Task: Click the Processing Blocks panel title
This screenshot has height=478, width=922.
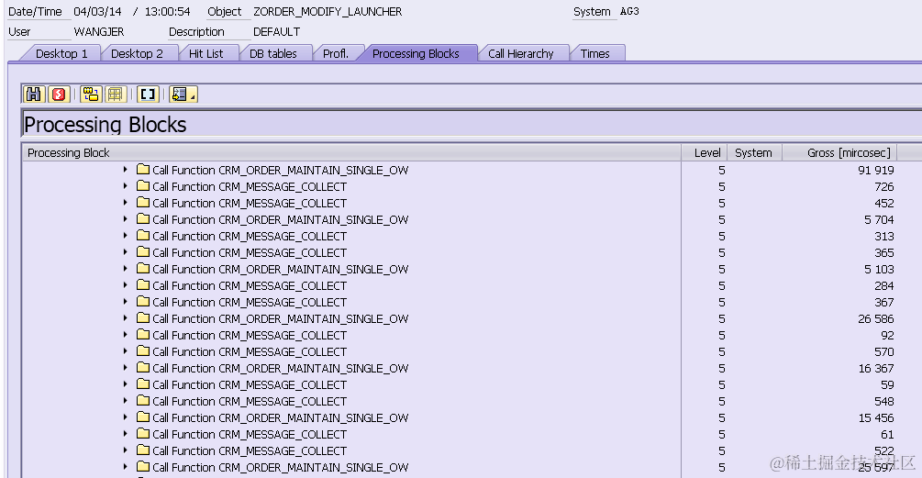Action: (x=105, y=125)
